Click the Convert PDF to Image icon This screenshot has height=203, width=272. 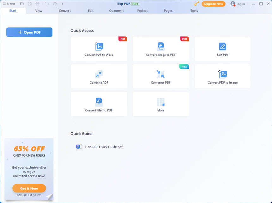tap(223, 74)
